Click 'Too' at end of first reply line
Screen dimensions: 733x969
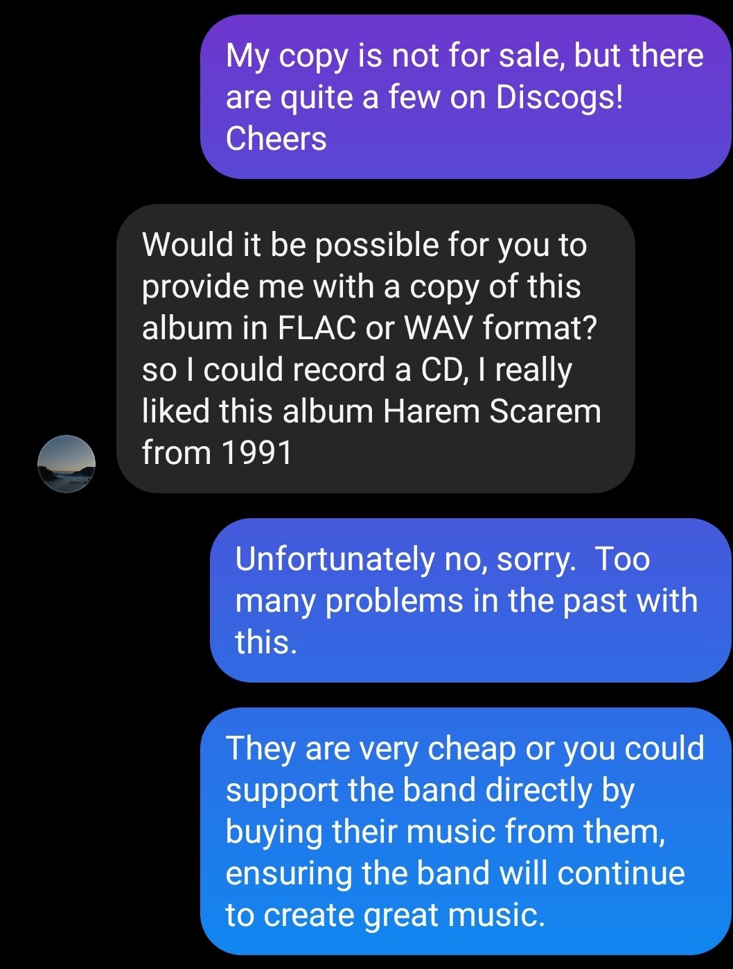[622, 559]
